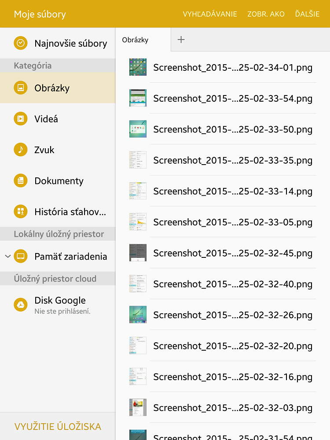Select file Screenshot ending 02-32-26.png
Screen dimensions: 330x440
[232, 315]
